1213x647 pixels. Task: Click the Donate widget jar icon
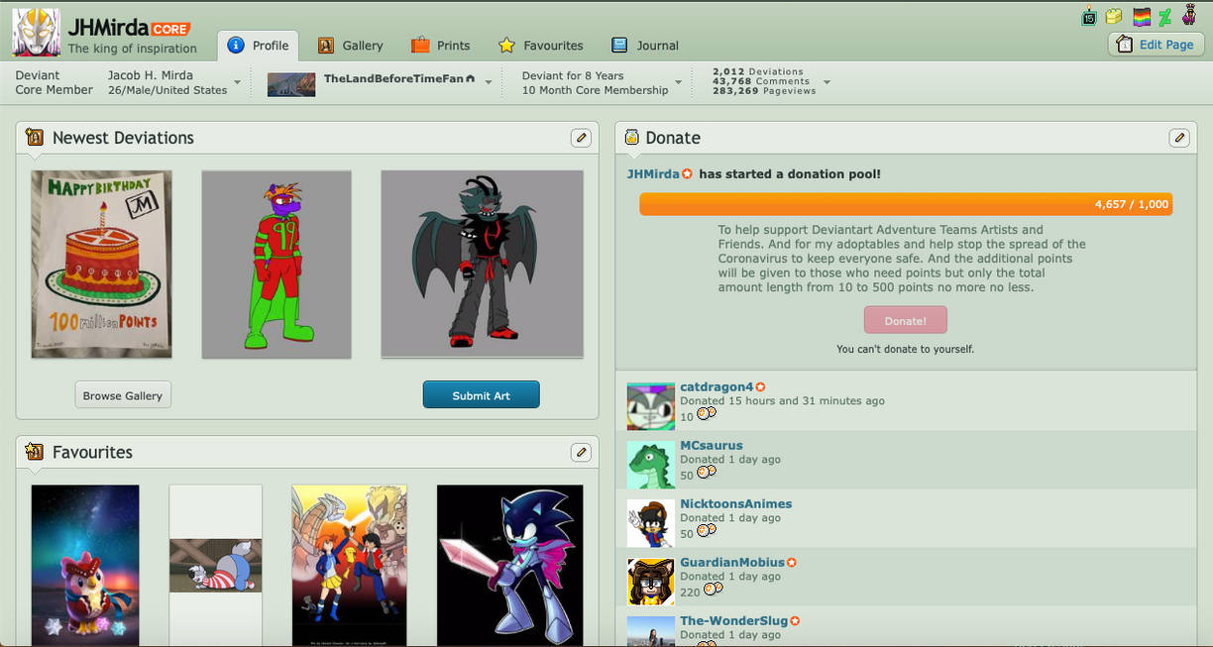click(631, 138)
